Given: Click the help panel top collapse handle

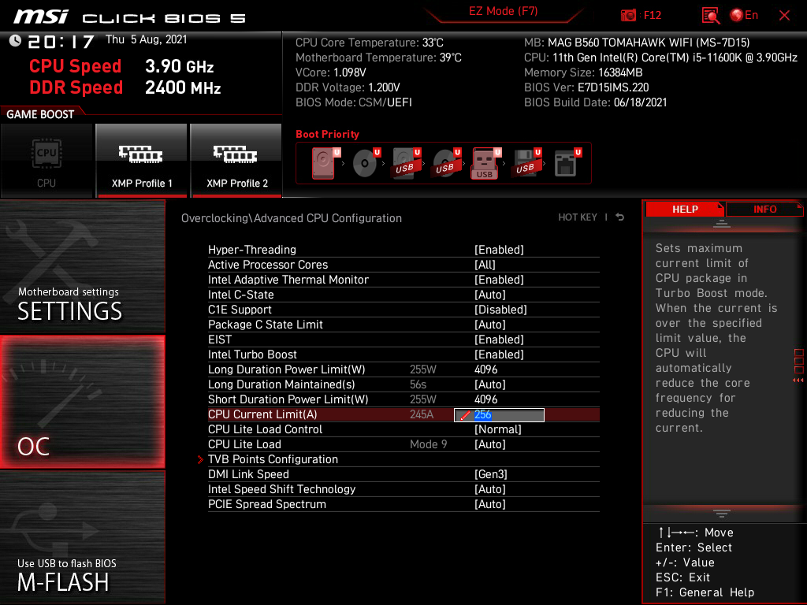Looking at the screenshot, I should point(722,223).
